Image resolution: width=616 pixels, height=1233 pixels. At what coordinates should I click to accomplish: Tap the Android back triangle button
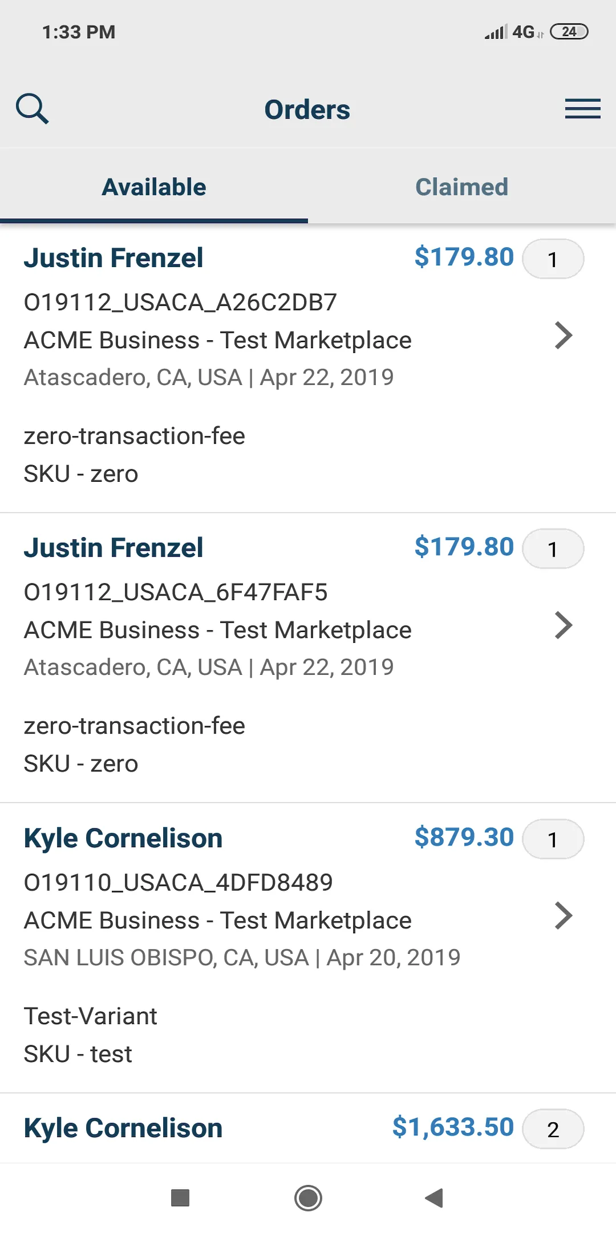pyautogui.click(x=434, y=1198)
